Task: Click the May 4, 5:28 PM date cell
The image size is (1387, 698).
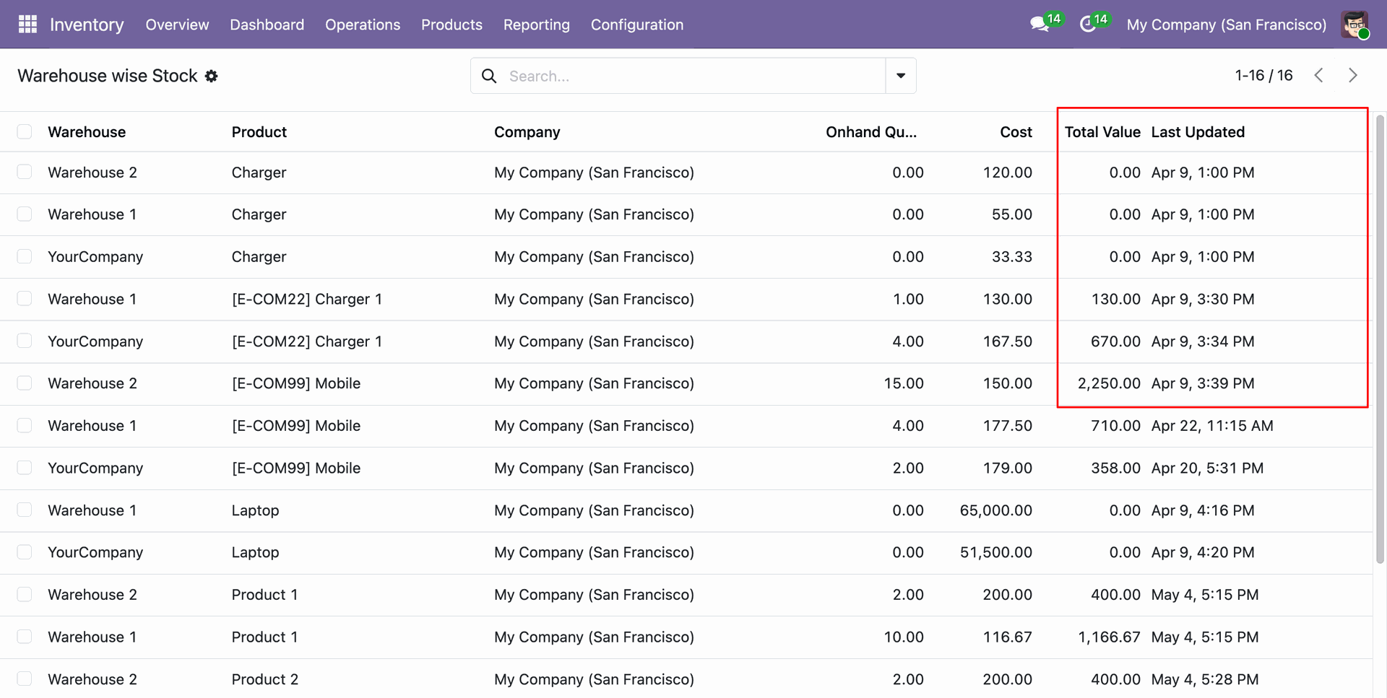Action: click(x=1205, y=679)
